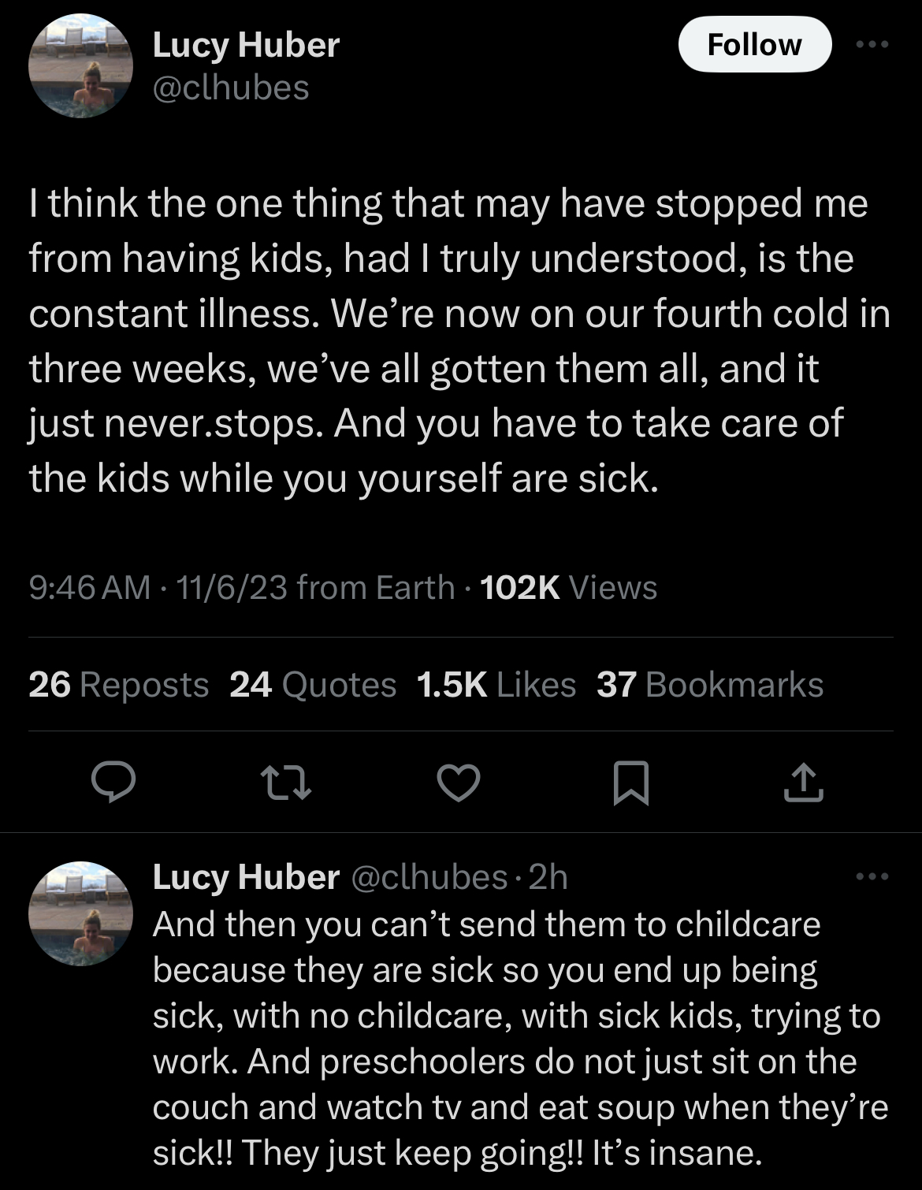Open the more options menu beside Follow

tap(872, 45)
